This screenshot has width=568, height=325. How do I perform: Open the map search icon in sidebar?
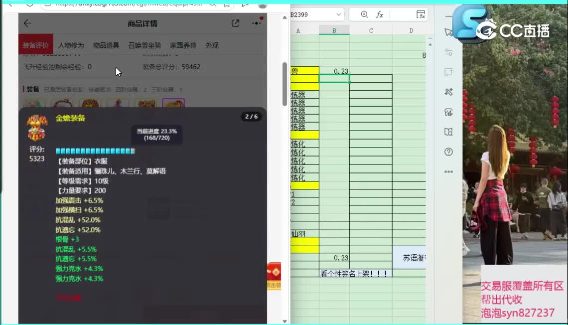(448, 132)
